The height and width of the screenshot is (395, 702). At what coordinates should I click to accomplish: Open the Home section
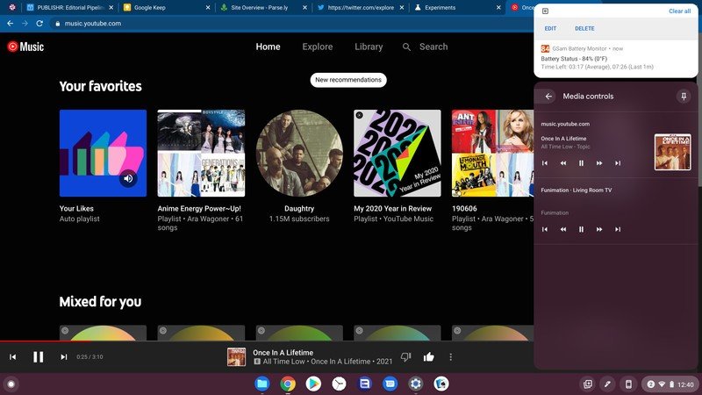pos(269,47)
